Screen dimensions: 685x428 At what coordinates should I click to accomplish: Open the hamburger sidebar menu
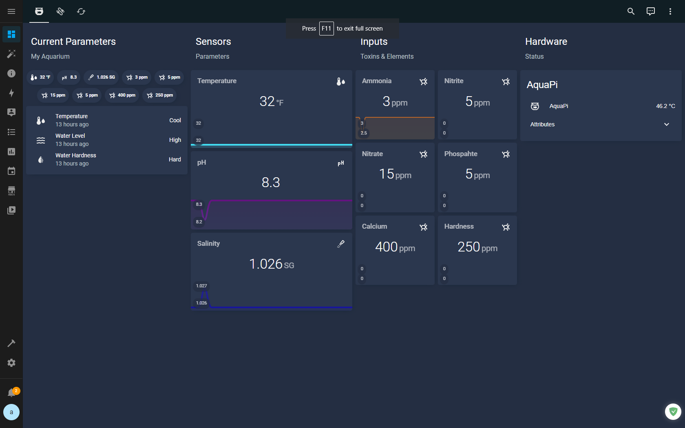click(x=11, y=11)
